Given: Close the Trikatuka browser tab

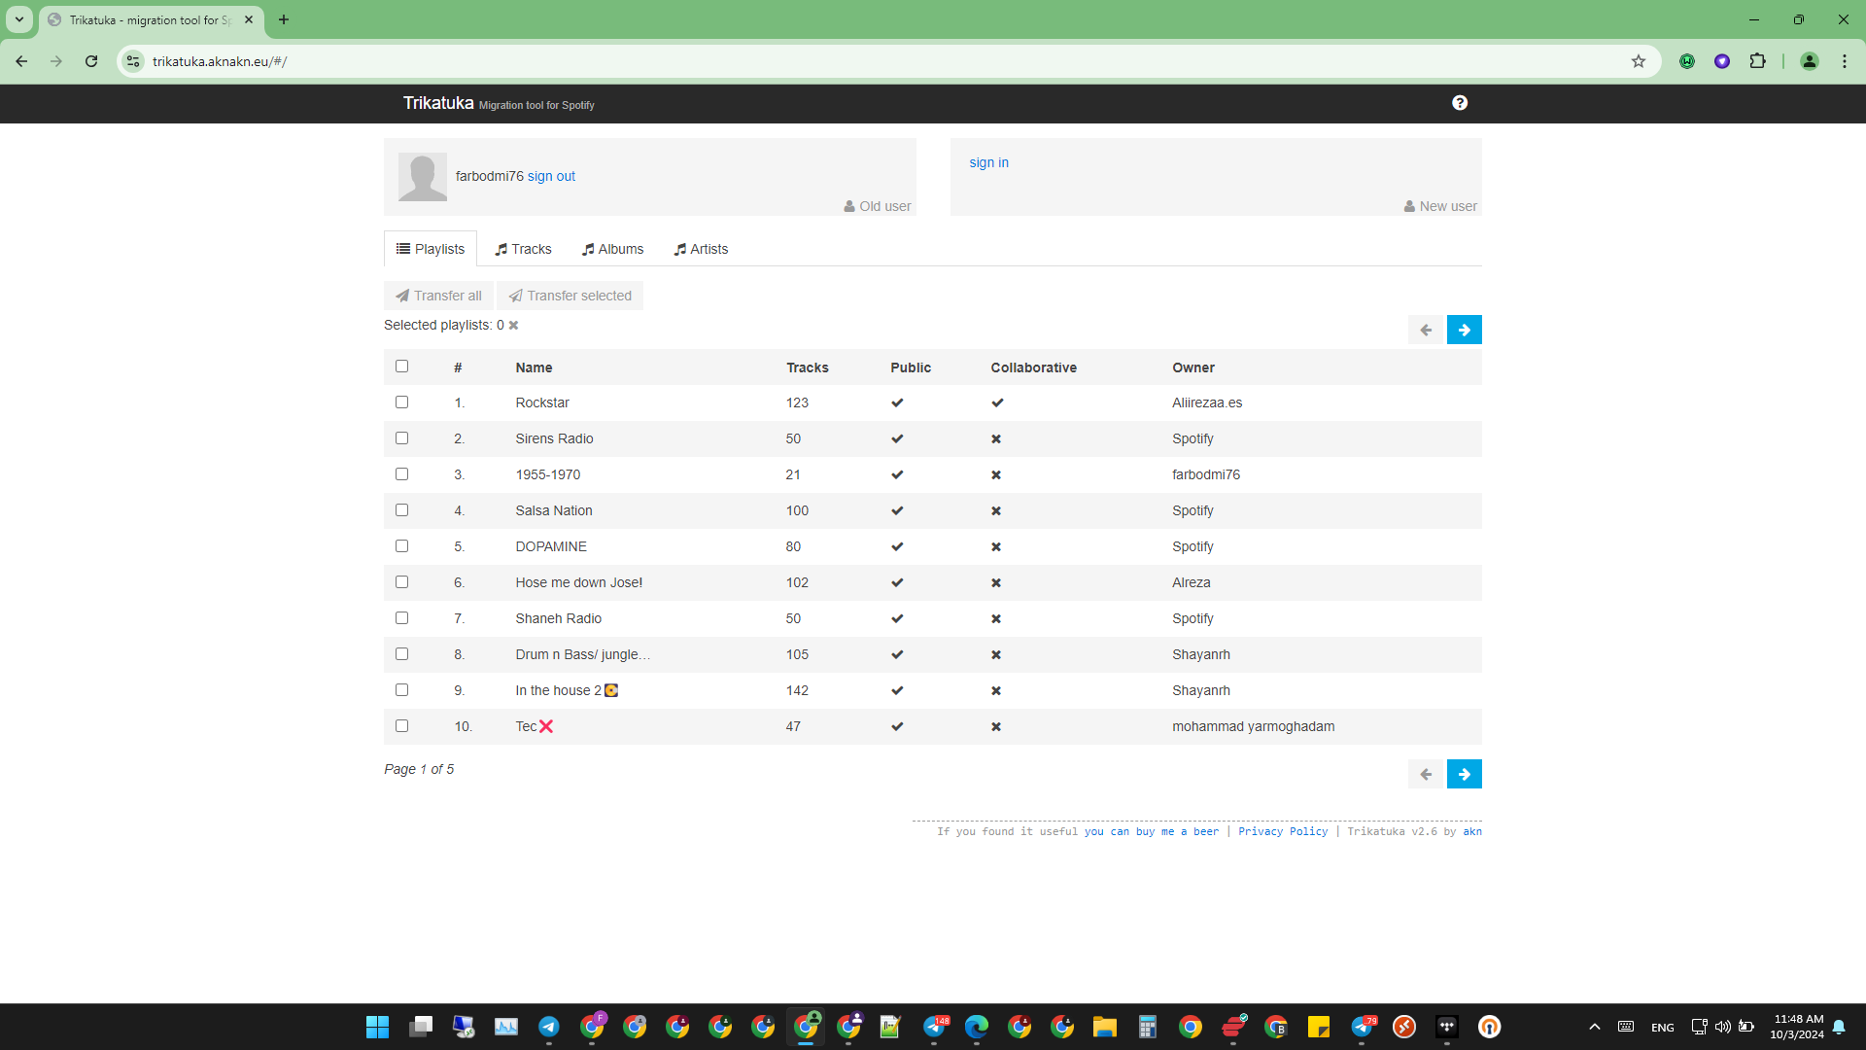Looking at the screenshot, I should [249, 19].
